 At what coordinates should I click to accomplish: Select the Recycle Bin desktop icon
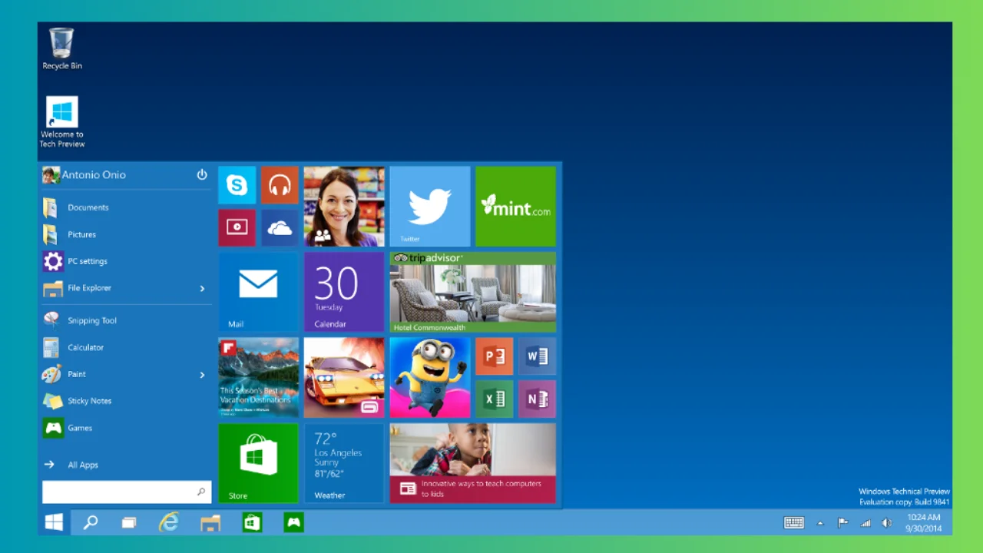click(x=62, y=49)
